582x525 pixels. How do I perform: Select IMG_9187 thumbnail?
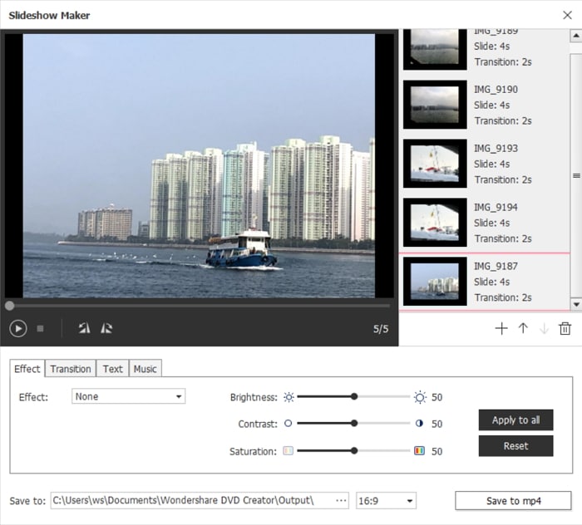[435, 282]
